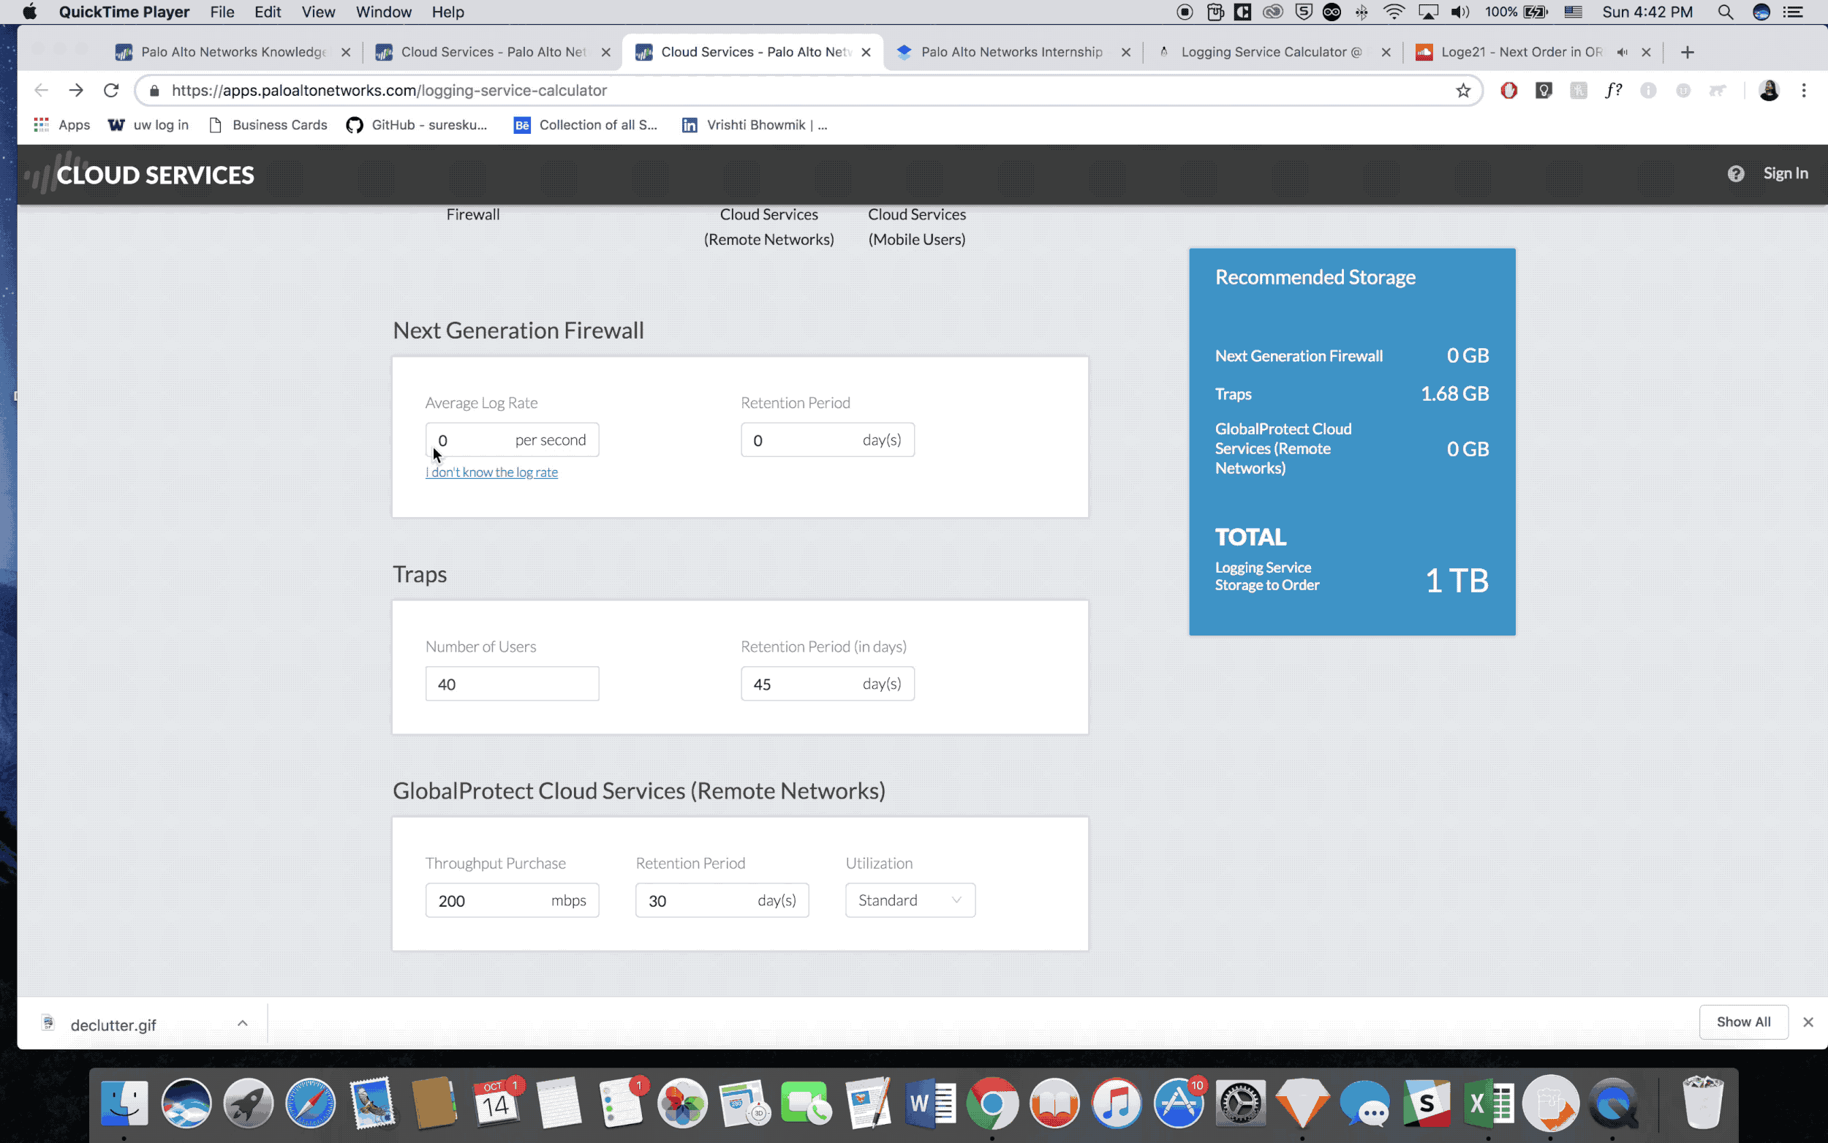Open Notification Center list icon
The image size is (1828, 1143).
[1793, 12]
